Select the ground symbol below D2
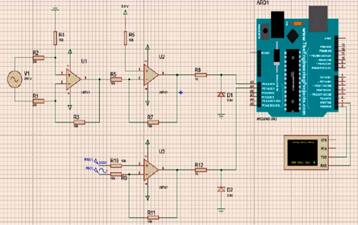The width and height of the screenshot is (358, 225). coord(221,211)
